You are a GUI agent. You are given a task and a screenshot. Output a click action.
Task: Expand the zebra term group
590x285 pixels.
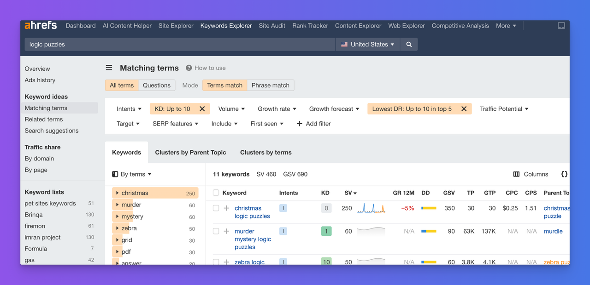(x=118, y=228)
